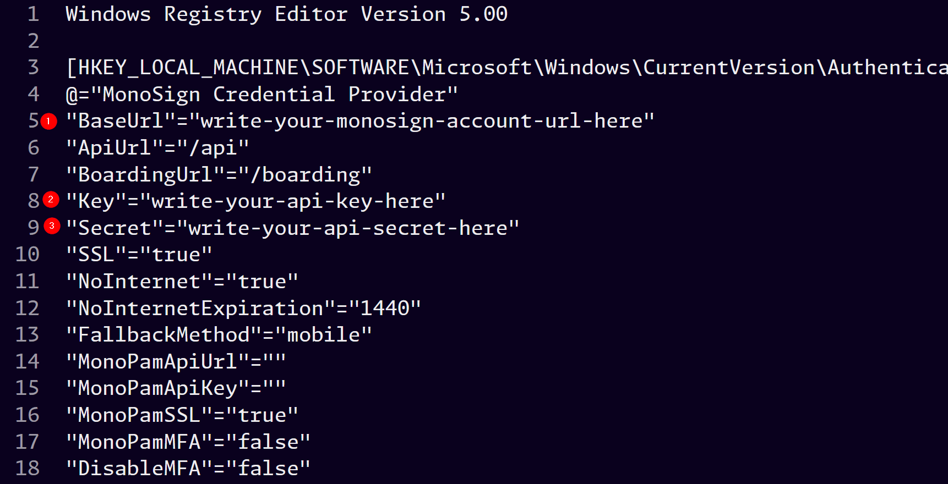948x484 pixels.
Task: Click red marker number 2 beside Key
Action: click(x=51, y=200)
